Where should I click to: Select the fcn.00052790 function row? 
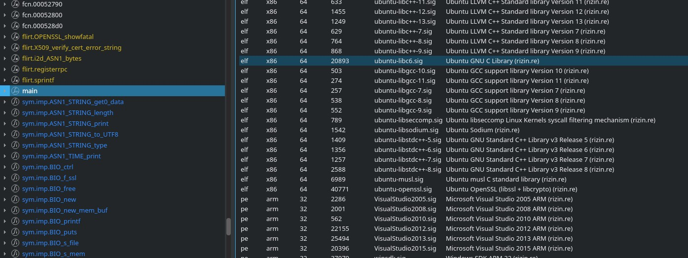(112, 4)
